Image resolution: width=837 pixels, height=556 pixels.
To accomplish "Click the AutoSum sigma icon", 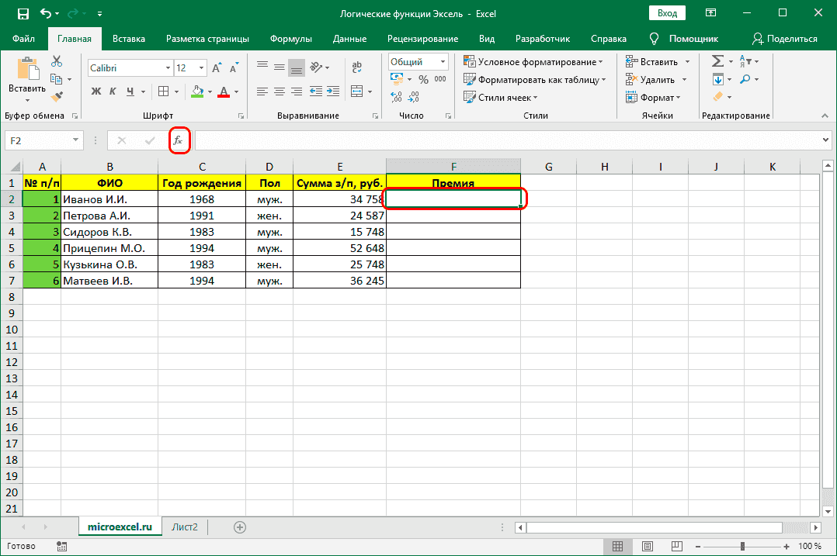I will click(717, 61).
